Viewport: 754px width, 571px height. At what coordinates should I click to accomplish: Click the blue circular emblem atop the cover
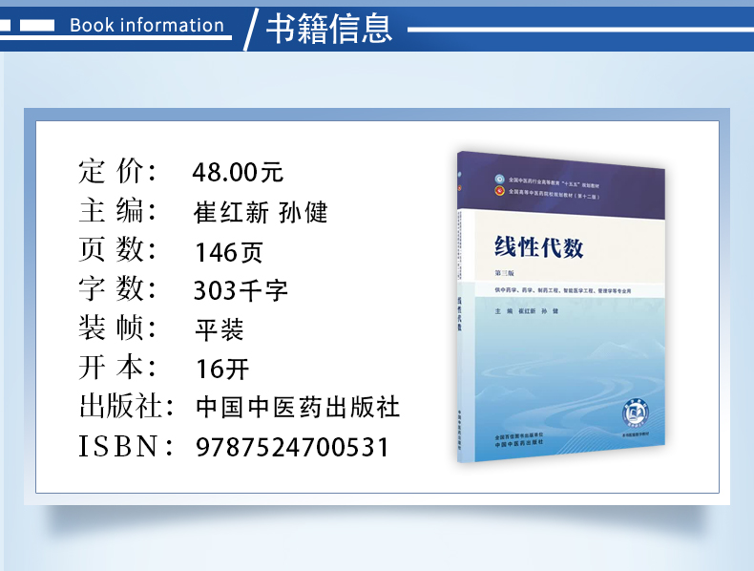500,180
